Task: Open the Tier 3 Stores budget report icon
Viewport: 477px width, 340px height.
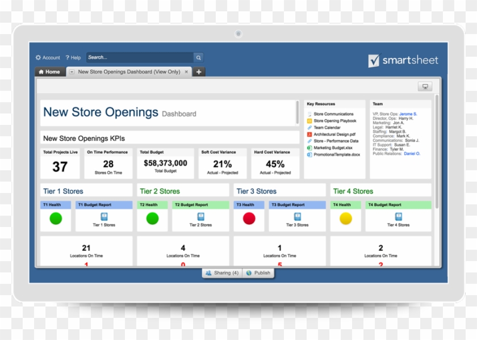Action: point(297,216)
